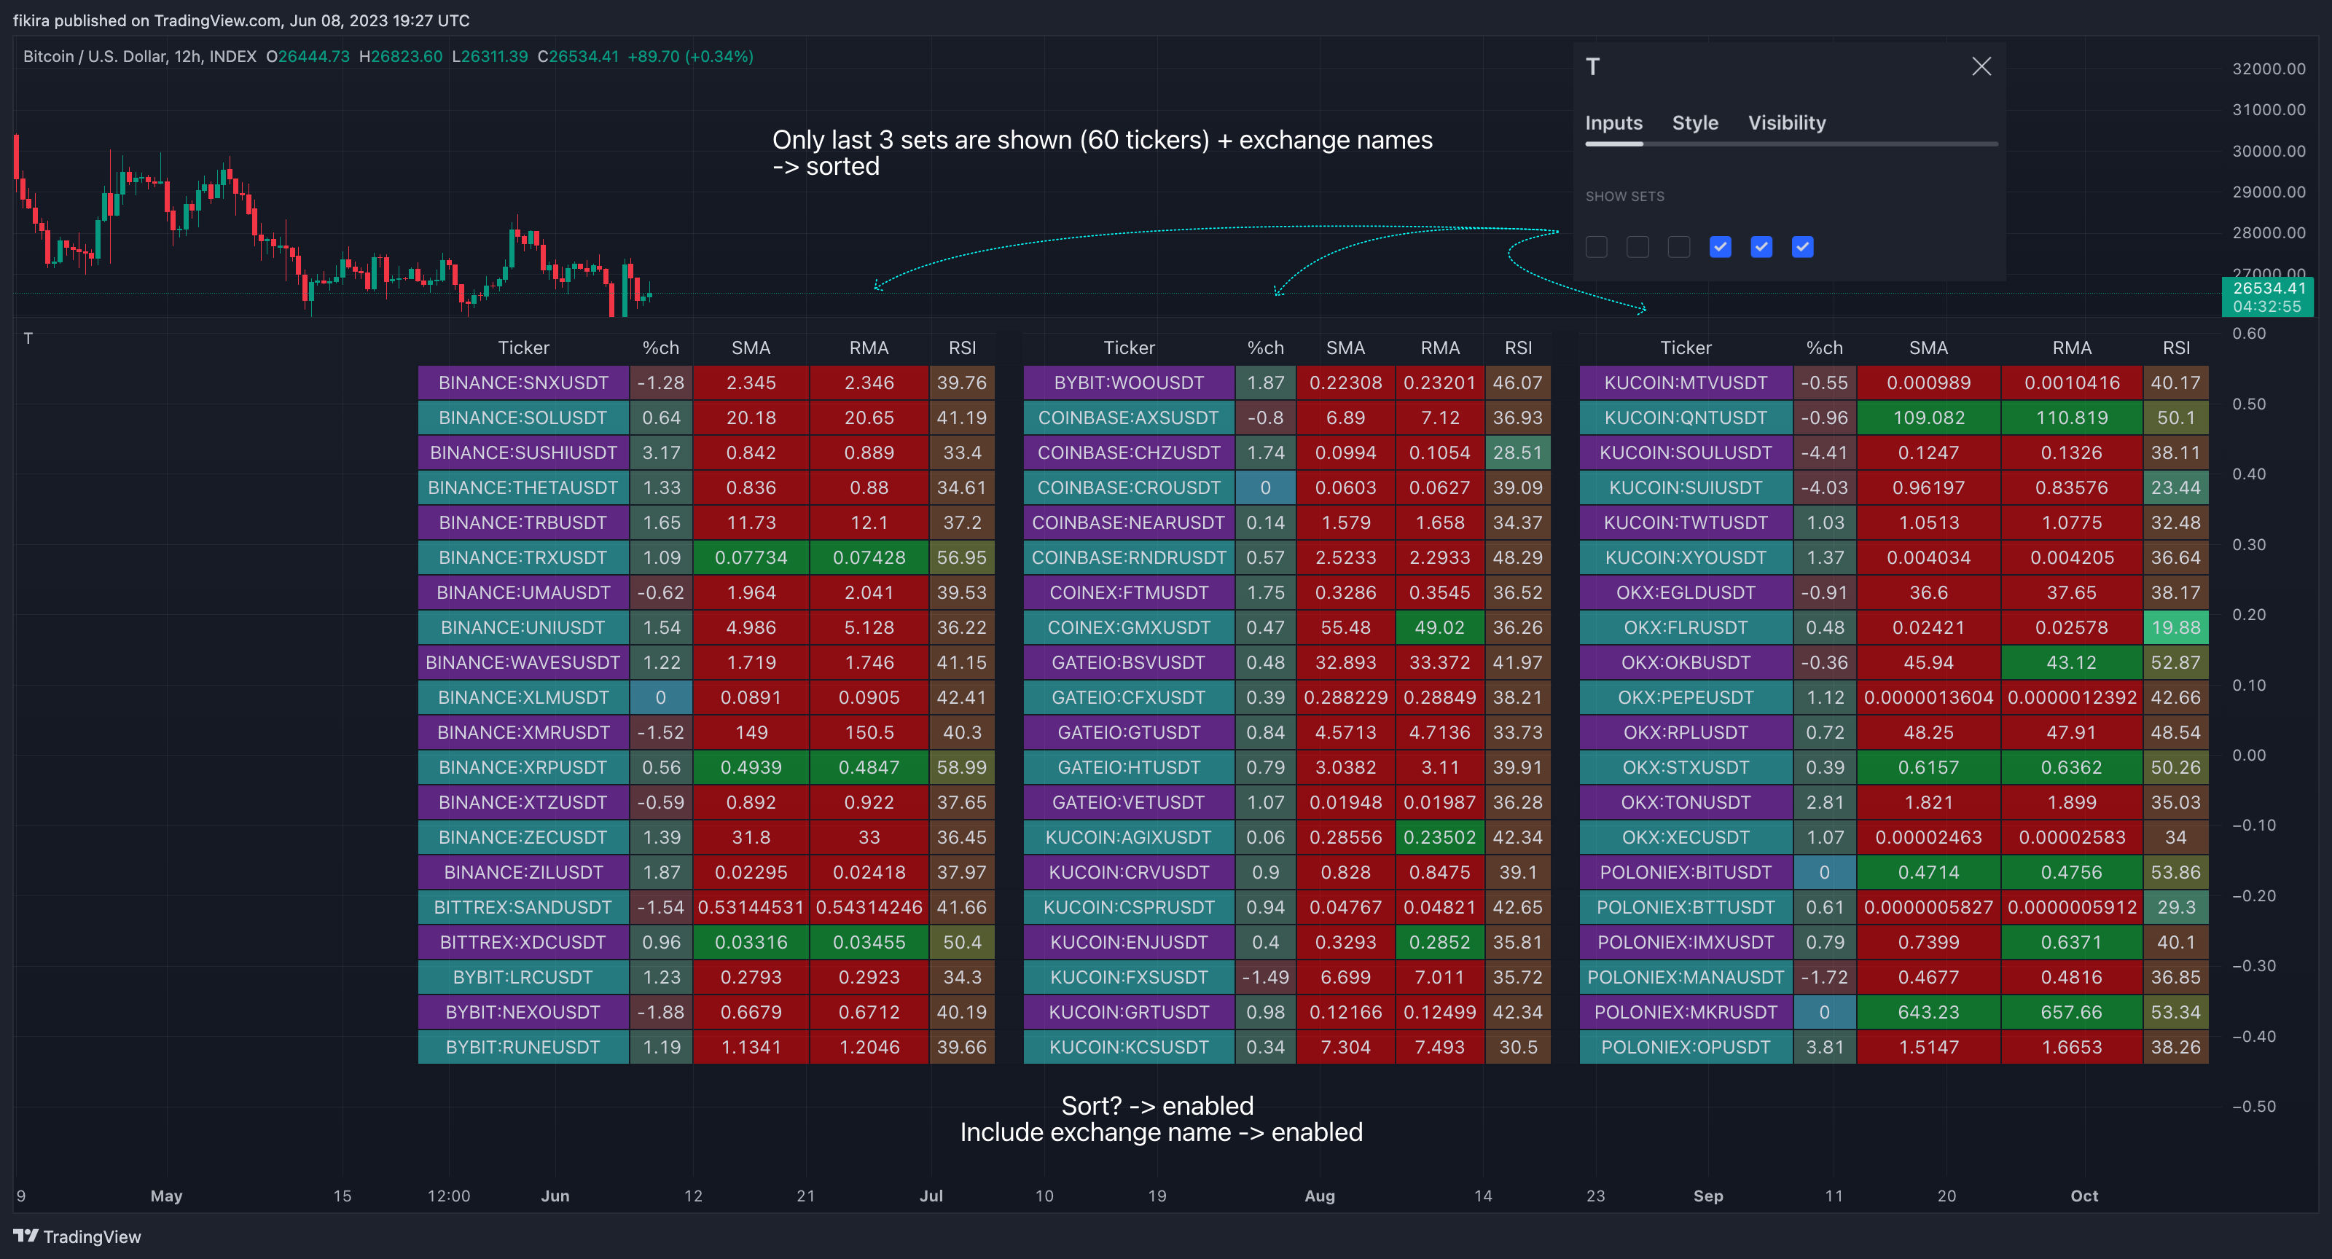Click the KUCOIN:MTVUSDT ticker cell
Screen dimensions: 2332x1259
click(1686, 383)
